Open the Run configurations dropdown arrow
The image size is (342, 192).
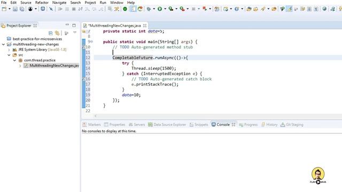tap(165, 9)
